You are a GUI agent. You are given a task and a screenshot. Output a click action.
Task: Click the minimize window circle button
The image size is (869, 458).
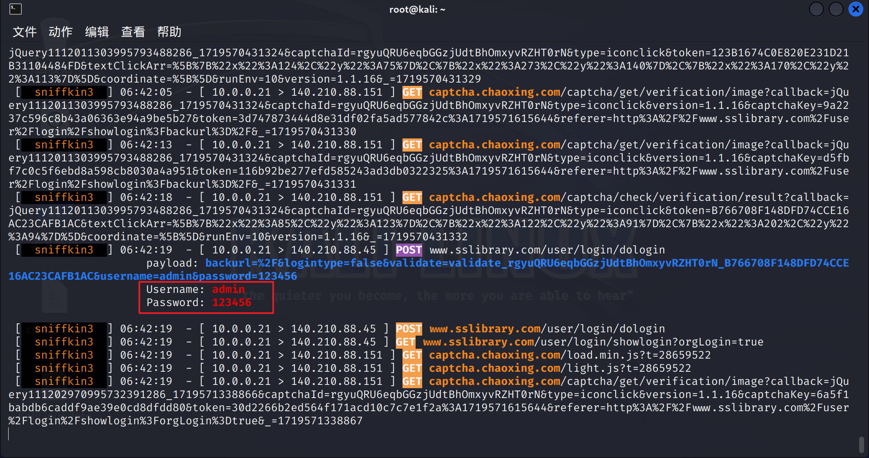(816, 9)
